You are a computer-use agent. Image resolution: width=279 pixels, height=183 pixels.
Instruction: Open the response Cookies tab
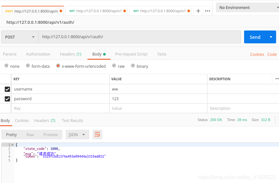(22, 121)
